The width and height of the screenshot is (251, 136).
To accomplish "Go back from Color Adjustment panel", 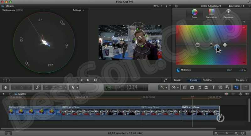I will 176,6.
